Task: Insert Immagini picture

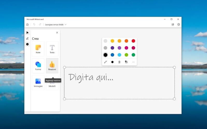Action: click(x=38, y=83)
